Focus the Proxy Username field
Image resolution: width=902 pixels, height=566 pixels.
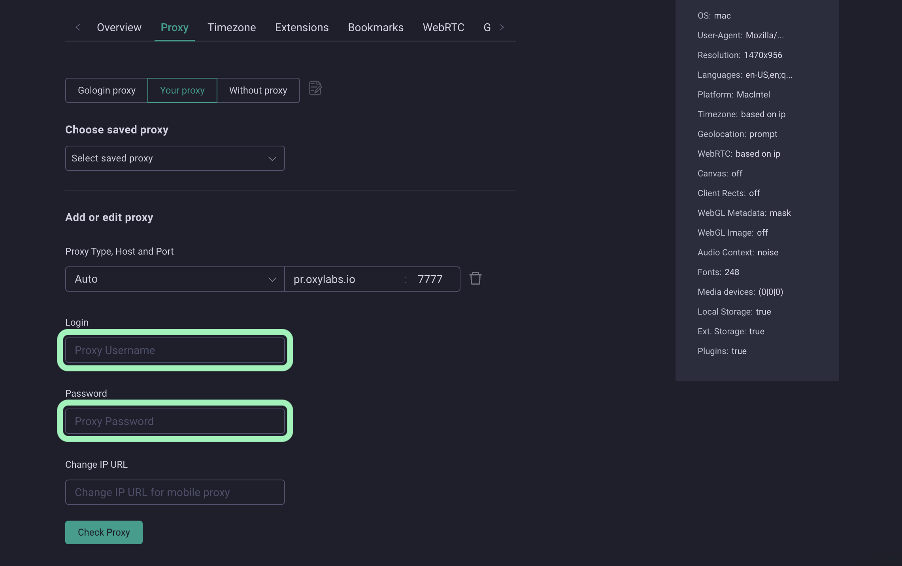point(175,350)
